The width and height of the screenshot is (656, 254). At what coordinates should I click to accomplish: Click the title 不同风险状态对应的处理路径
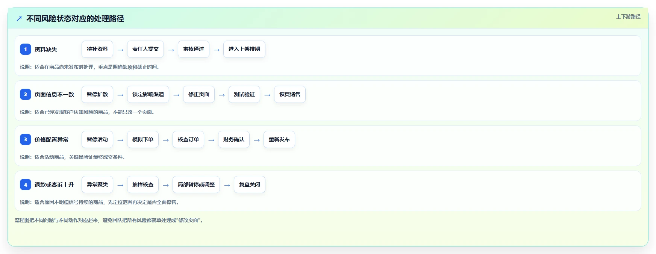tap(75, 18)
